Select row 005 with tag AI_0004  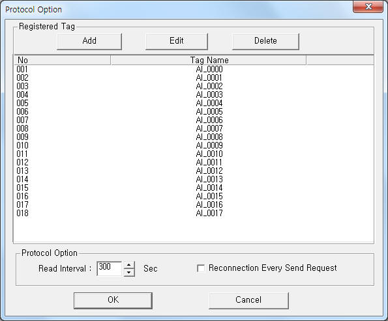click(194, 103)
